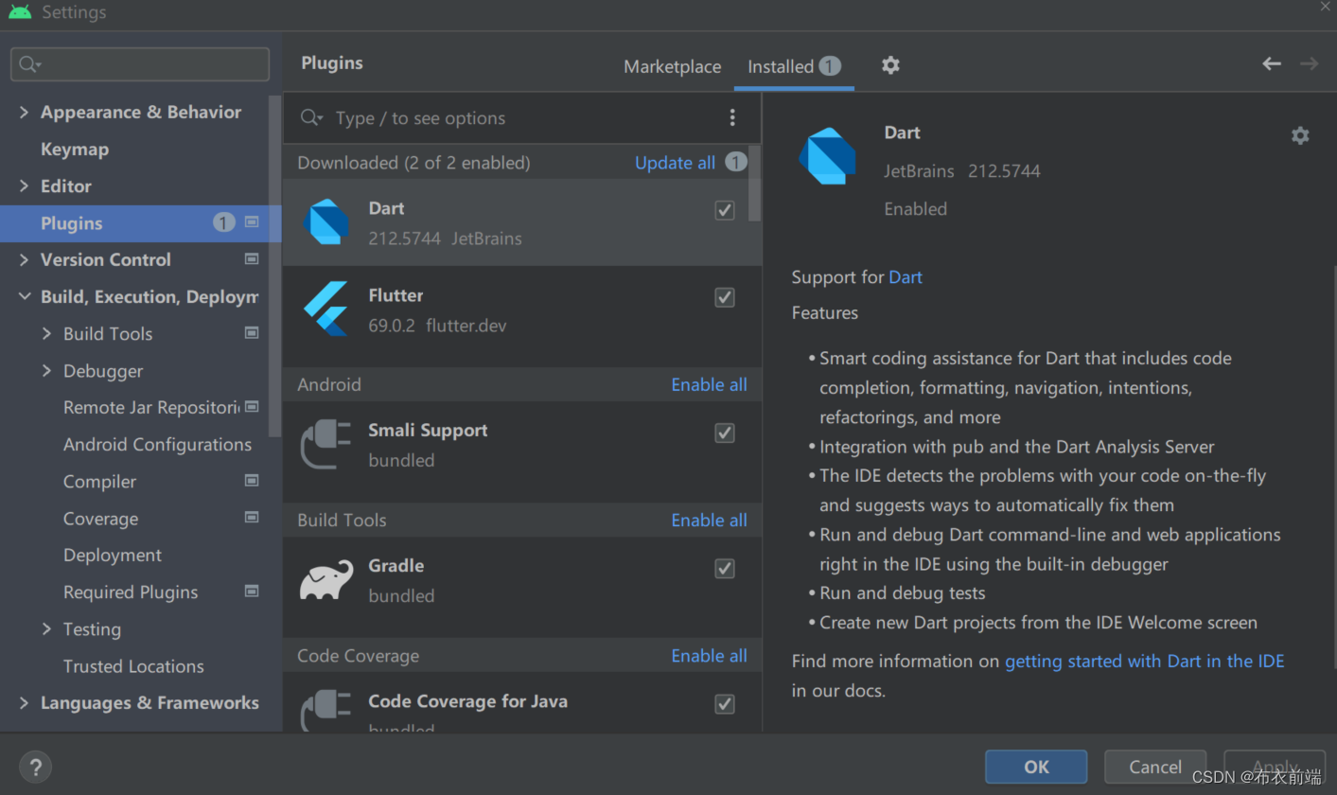Click the Cancel button

[x=1155, y=767]
